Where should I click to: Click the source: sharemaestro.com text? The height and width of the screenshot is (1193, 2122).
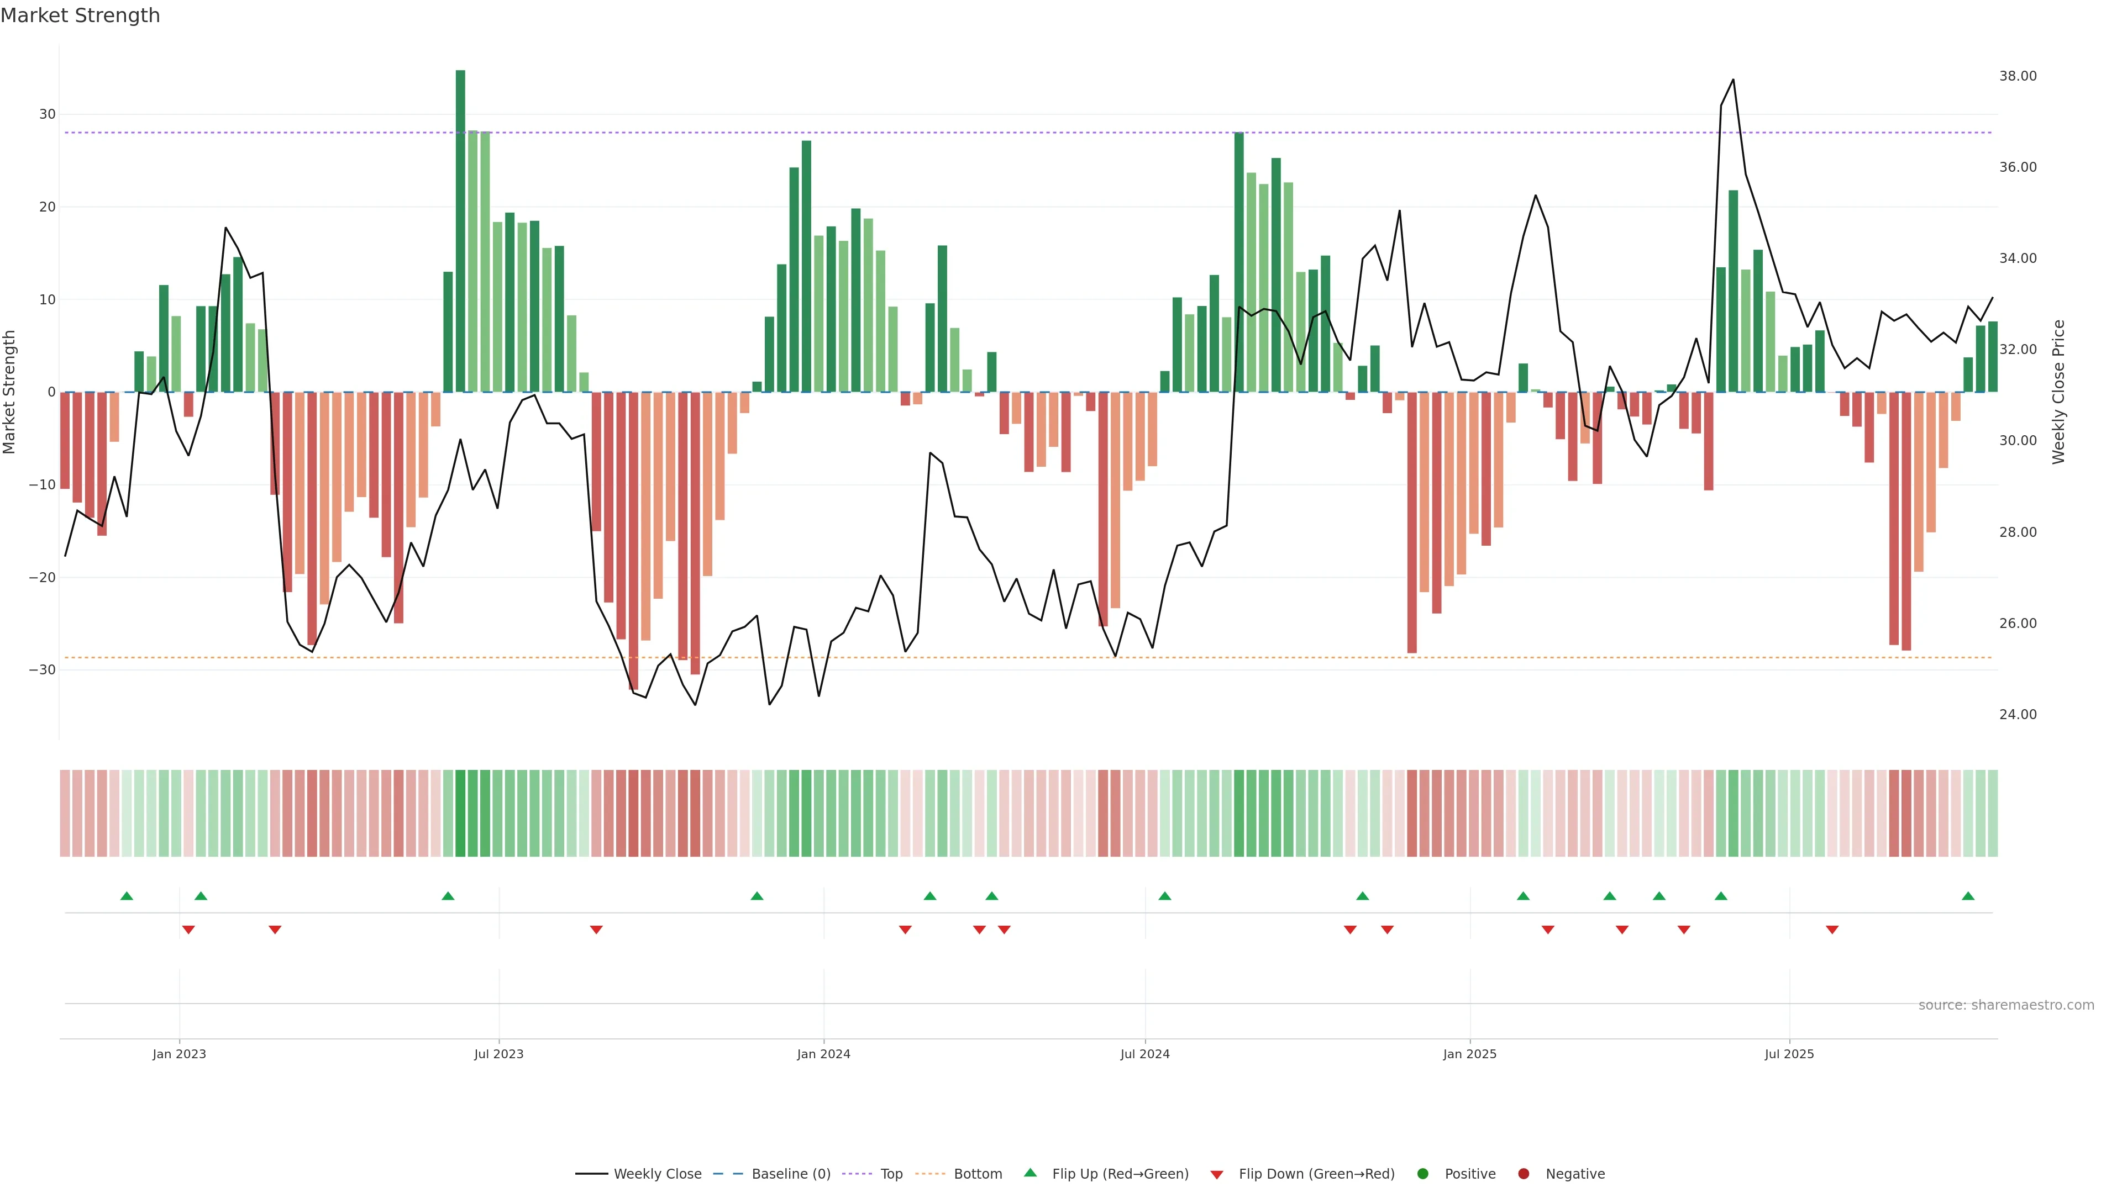click(2006, 1005)
